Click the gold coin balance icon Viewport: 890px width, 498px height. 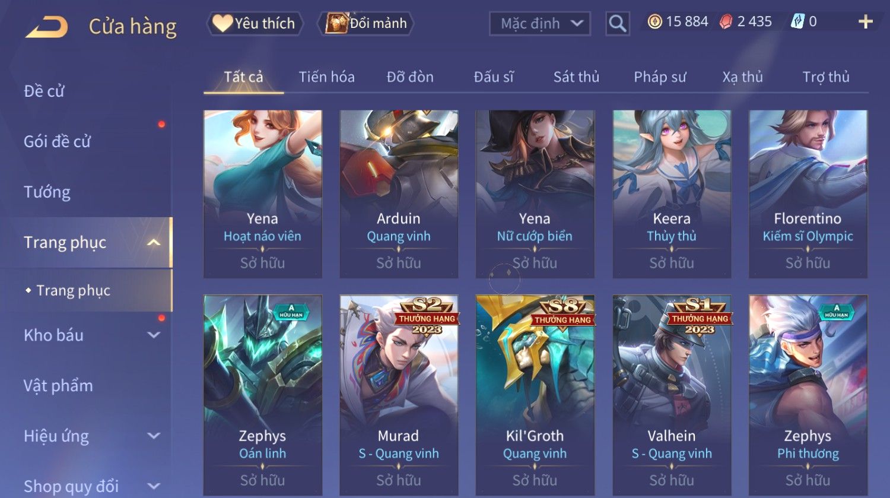654,22
